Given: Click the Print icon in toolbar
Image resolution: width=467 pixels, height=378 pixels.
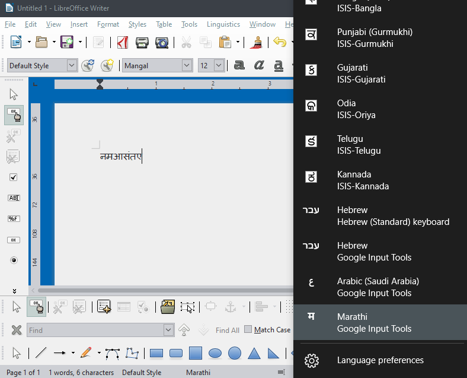Looking at the screenshot, I should point(142,42).
